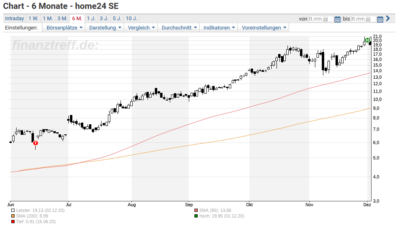Open the Börsenplätze dropdown
This screenshot has height=228, width=399.
(x=64, y=28)
